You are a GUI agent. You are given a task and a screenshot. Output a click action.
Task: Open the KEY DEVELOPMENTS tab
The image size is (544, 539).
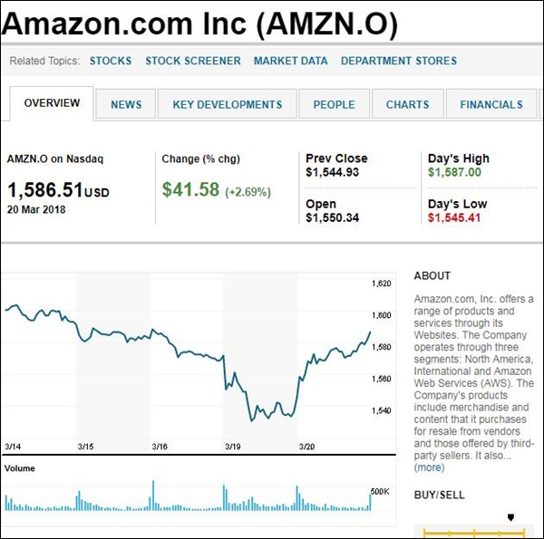(228, 104)
